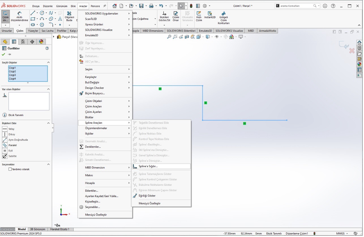This screenshot has width=364, height=237.
Task: Pin the properties panel with pushpin
Action: pyautogui.click(x=9, y=54)
